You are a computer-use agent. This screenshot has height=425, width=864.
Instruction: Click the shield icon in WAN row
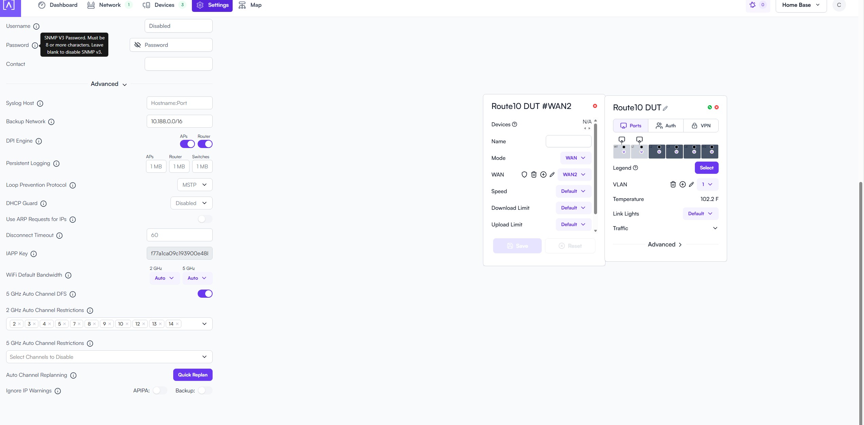[x=524, y=174]
